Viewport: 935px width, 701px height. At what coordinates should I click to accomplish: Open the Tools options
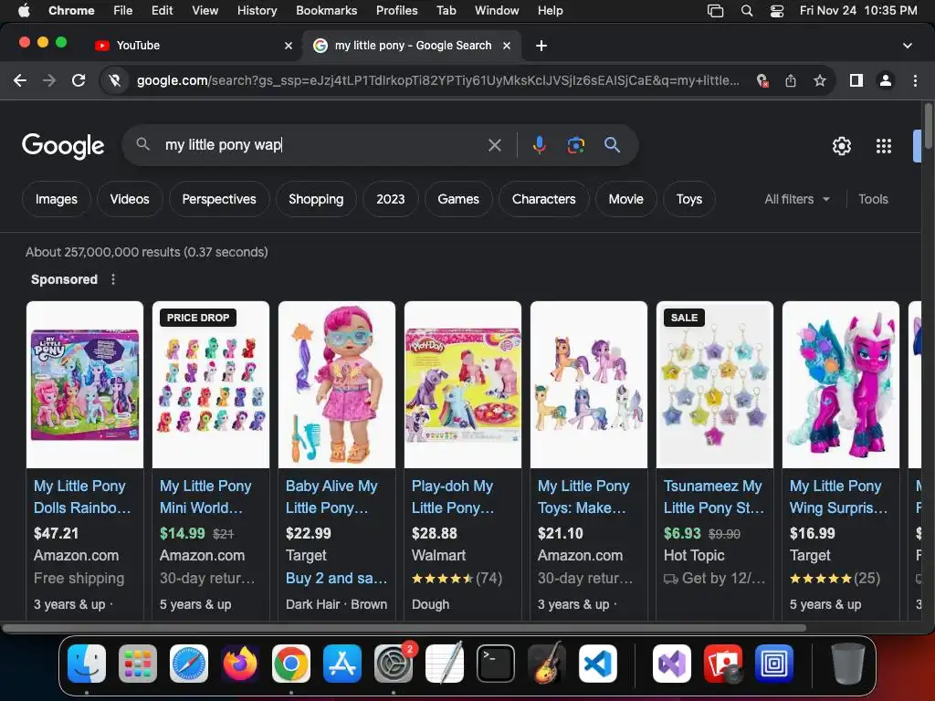[873, 199]
